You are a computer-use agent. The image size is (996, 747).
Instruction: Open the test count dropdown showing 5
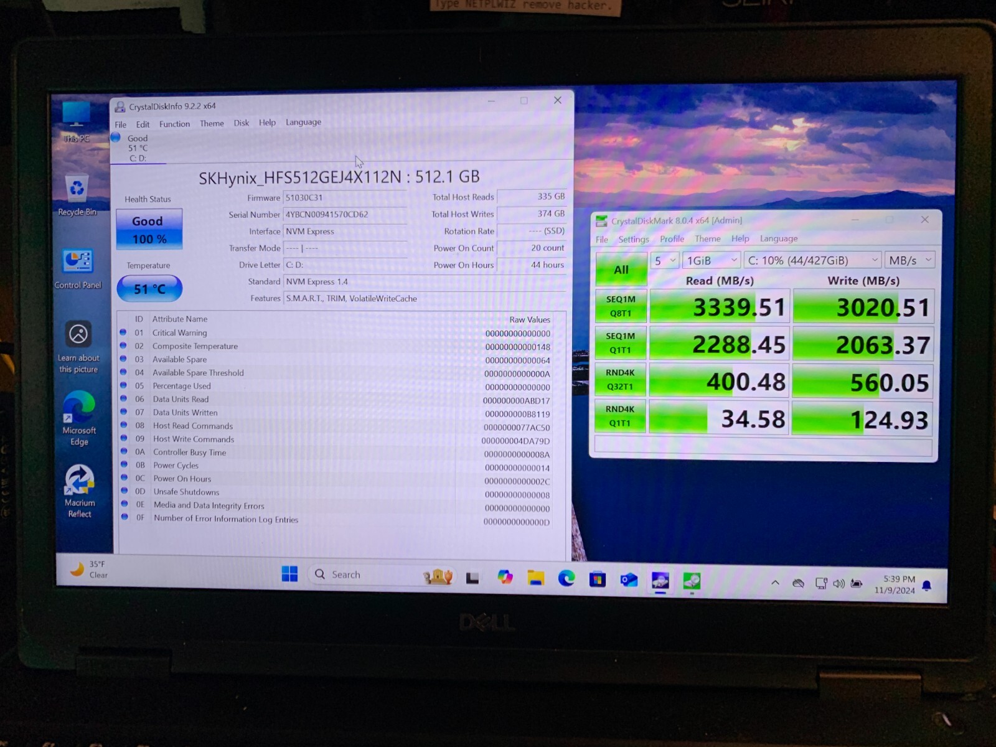click(664, 260)
